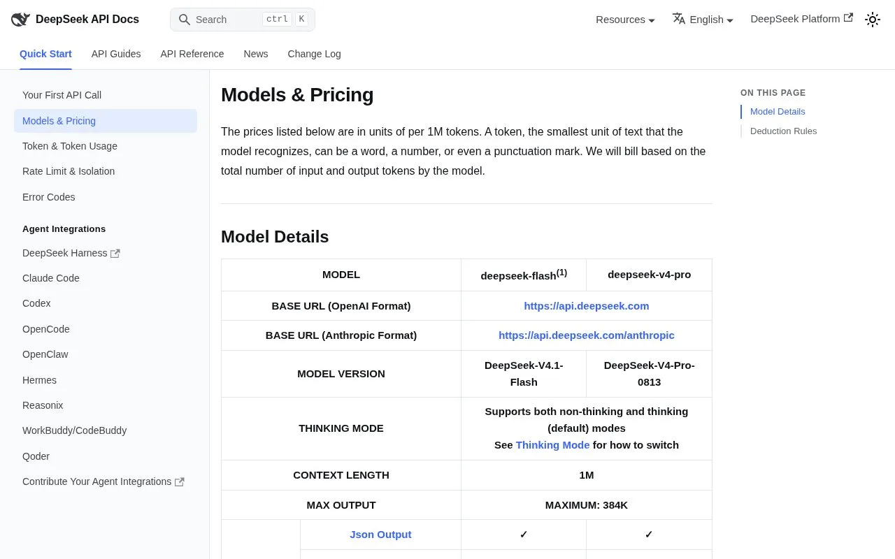
Task: Focus the Search input field
Action: [243, 20]
